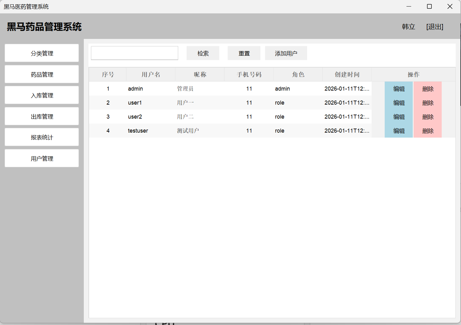The image size is (461, 325).
Task: Switch to 用户管理 section
Action: point(42,158)
